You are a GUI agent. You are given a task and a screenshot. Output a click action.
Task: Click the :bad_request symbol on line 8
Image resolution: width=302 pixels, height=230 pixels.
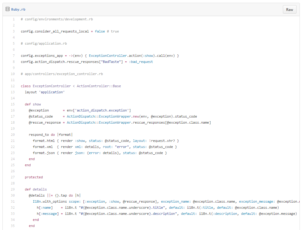coord(141,62)
